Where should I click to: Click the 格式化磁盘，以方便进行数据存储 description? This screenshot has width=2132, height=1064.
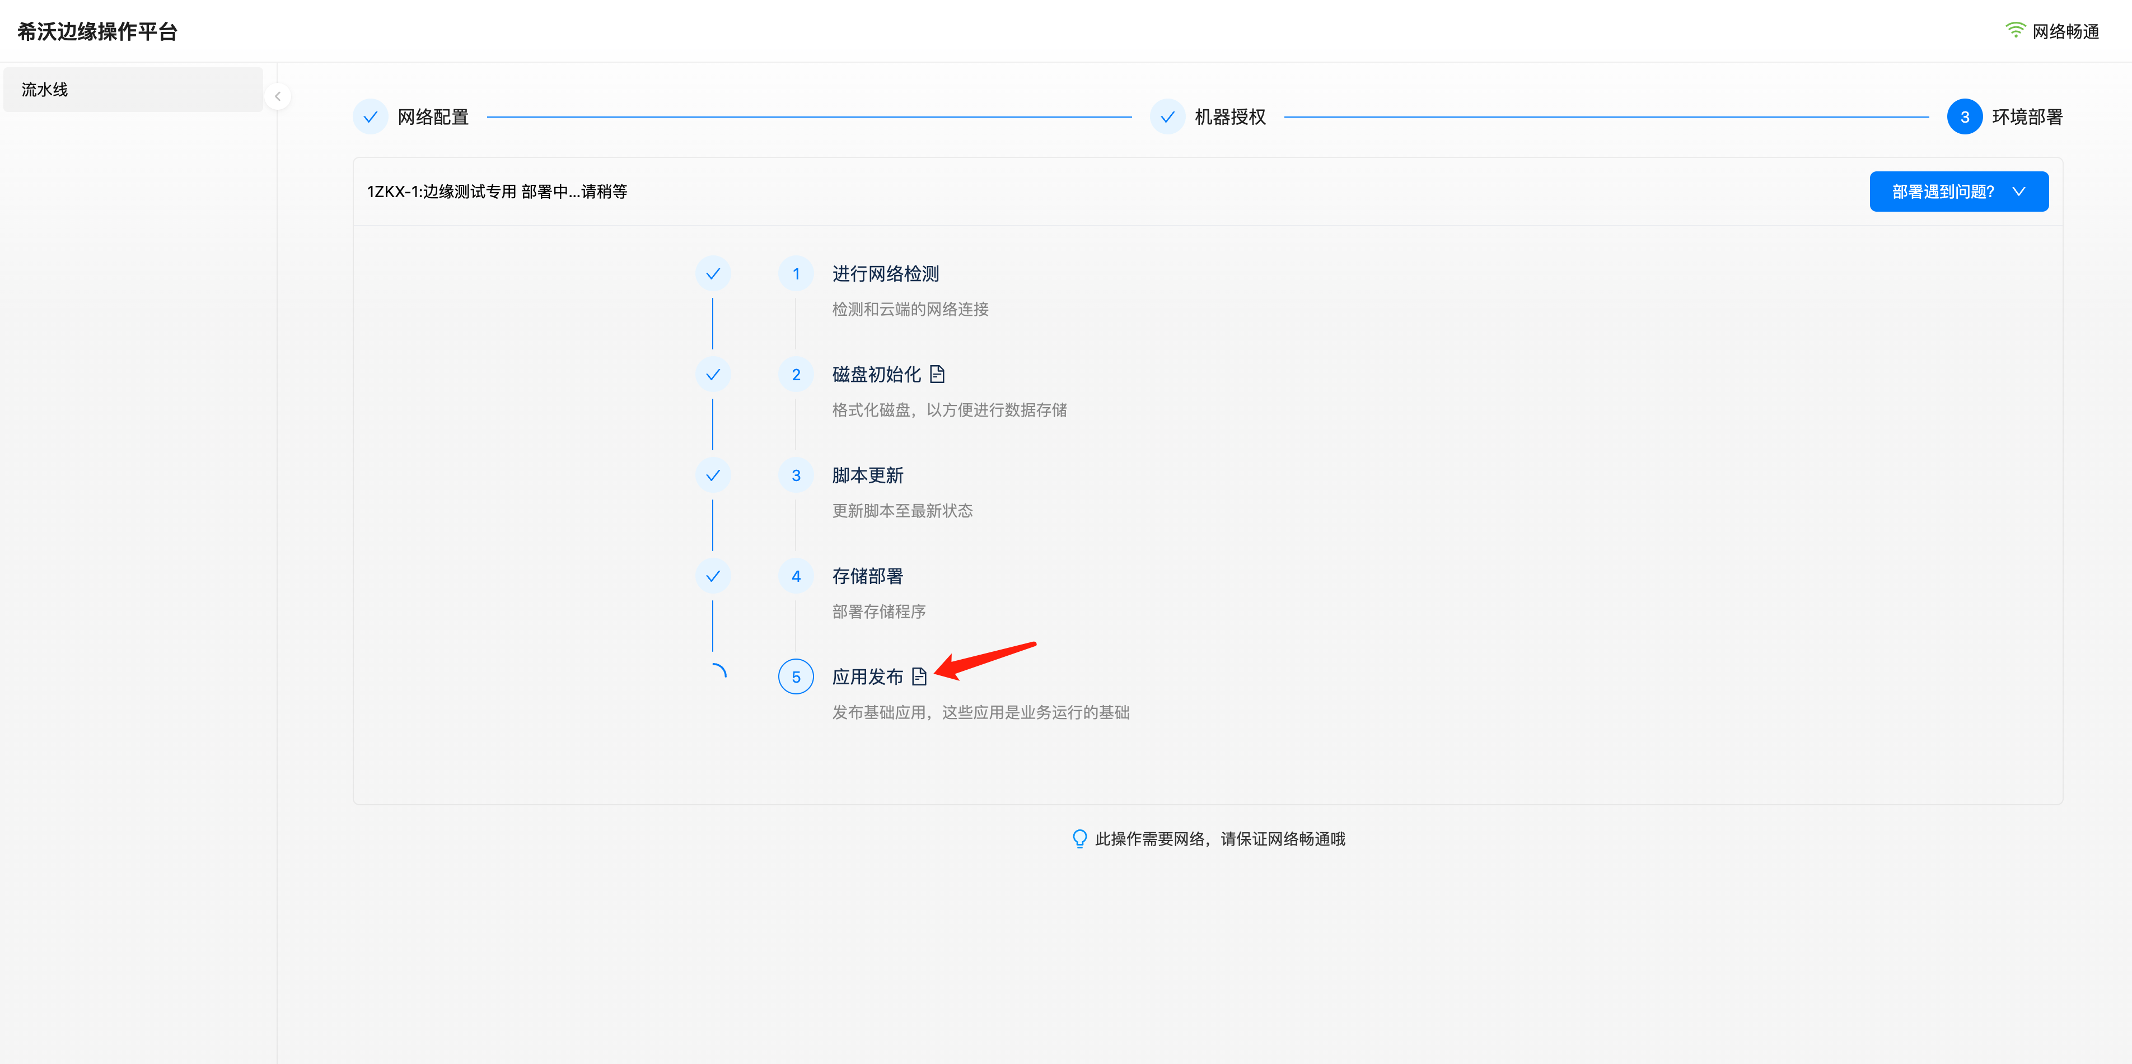[x=950, y=410]
